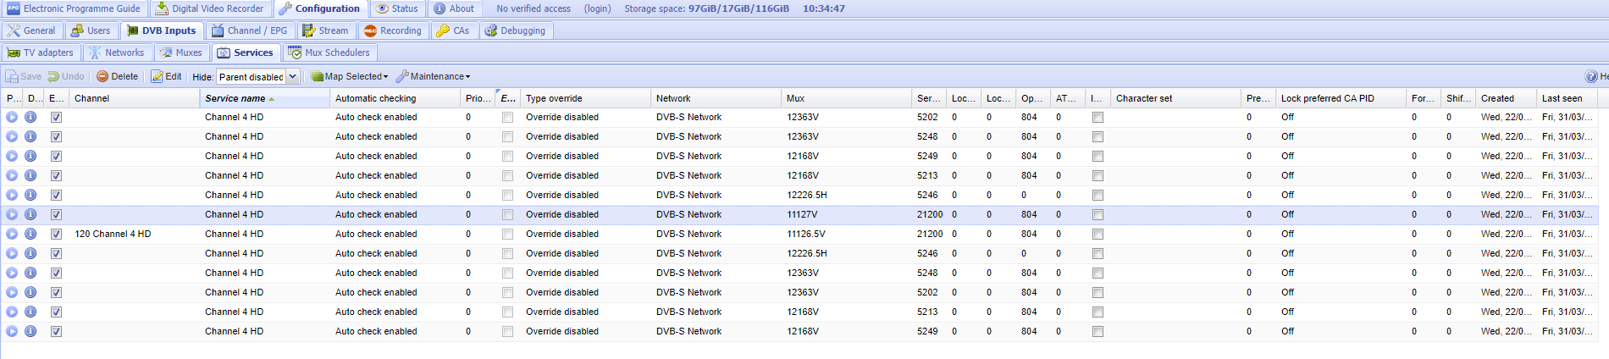1609x359 pixels.
Task: Toggle Enabled checkbox in first service row
Action: 56,118
